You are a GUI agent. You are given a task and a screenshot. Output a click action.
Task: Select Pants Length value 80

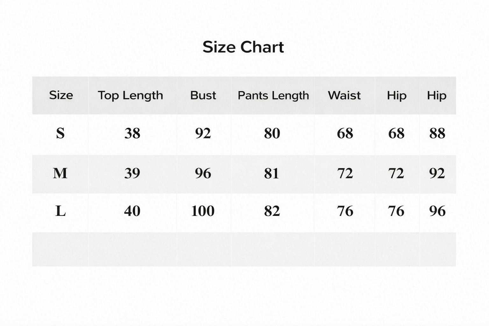[272, 133]
